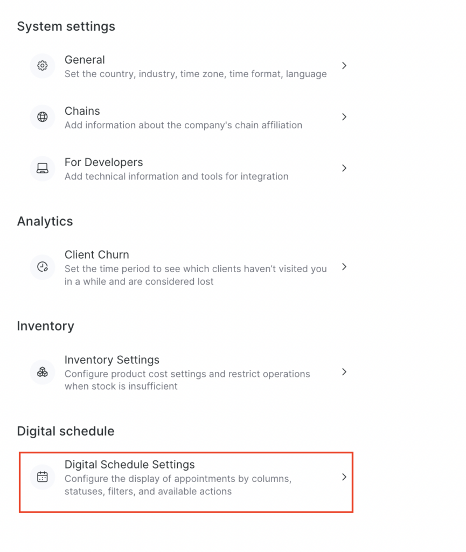The image size is (466, 552).
Task: Select the Client Churn title
Action: coord(97,254)
